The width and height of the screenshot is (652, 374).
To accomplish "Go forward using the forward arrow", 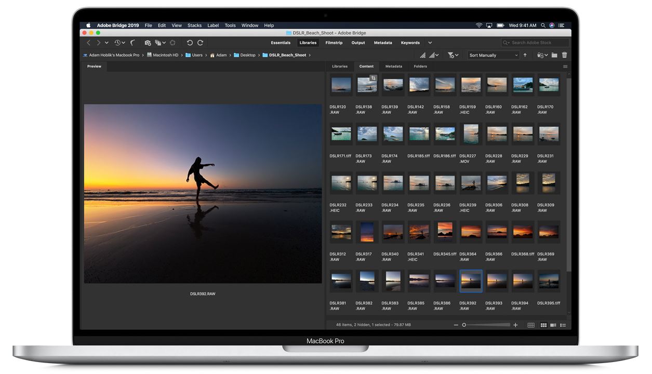I will [98, 43].
